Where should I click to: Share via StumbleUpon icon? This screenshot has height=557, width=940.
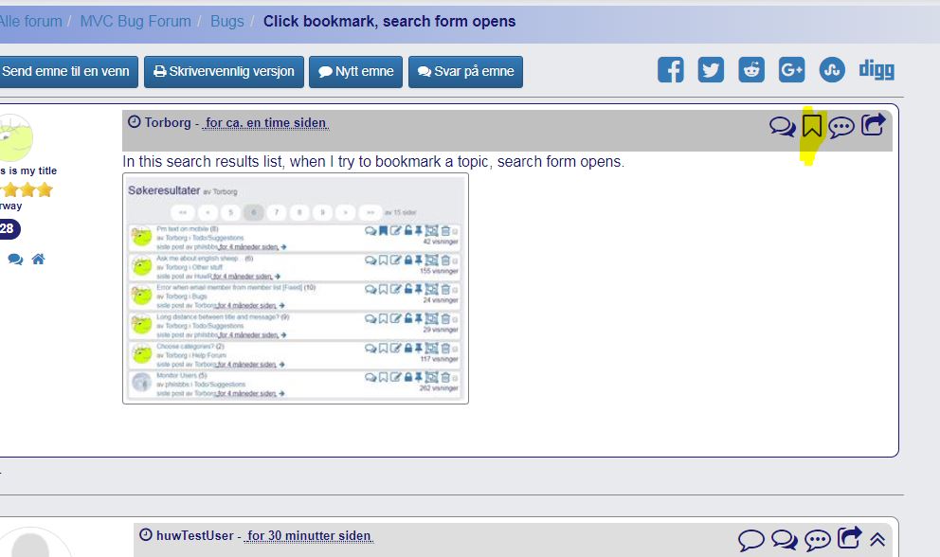[832, 70]
